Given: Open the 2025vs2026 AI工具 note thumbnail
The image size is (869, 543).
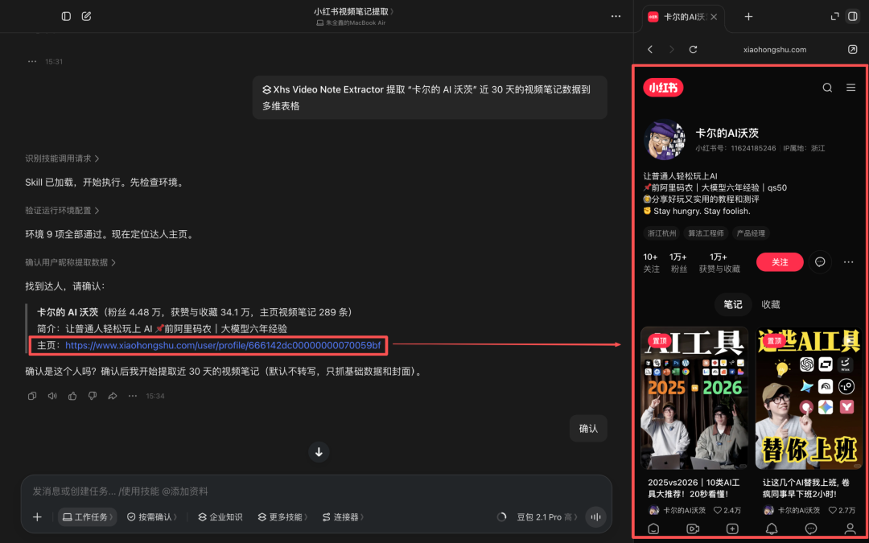Looking at the screenshot, I should click(x=694, y=398).
